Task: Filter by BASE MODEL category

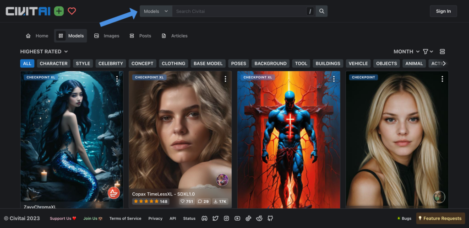Action: [x=208, y=64]
